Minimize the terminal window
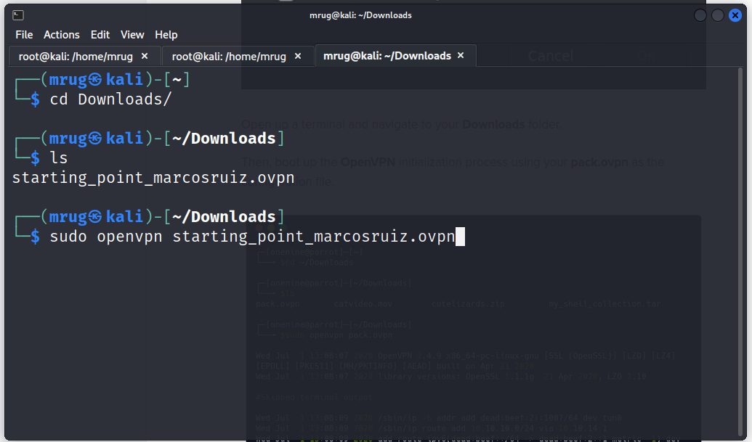Screen dimensions: 752x442 click(700, 15)
